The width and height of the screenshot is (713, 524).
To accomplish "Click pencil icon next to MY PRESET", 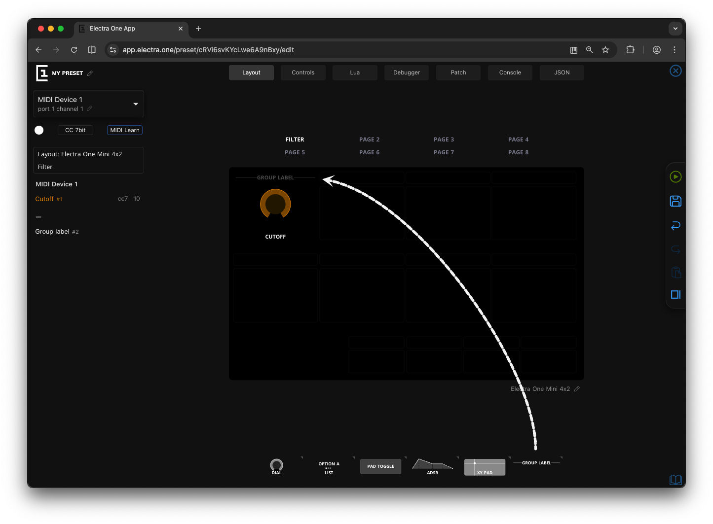I will click(x=90, y=73).
